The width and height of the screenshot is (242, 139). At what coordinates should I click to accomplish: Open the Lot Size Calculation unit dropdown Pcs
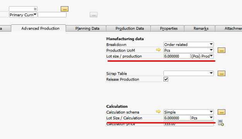tap(202, 118)
